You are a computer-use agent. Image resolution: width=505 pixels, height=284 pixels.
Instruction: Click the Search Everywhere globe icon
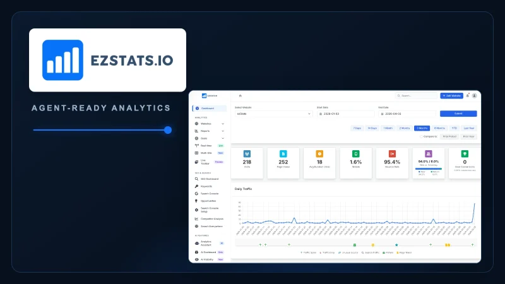click(x=196, y=227)
